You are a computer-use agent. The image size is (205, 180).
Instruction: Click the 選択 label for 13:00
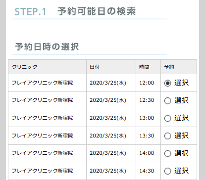coord(181,118)
